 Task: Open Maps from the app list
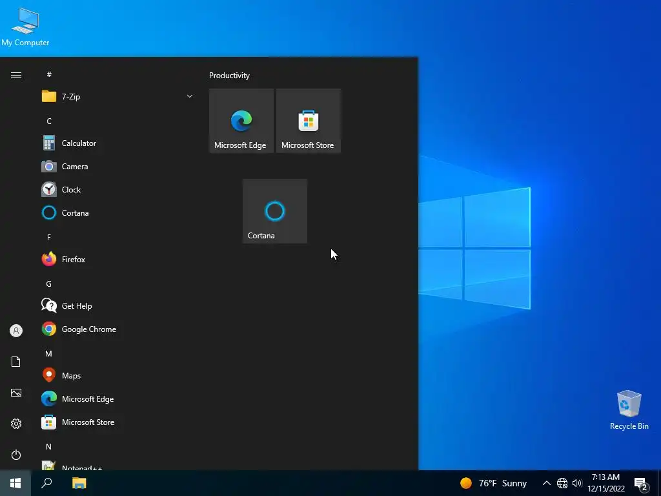pyautogui.click(x=117, y=375)
